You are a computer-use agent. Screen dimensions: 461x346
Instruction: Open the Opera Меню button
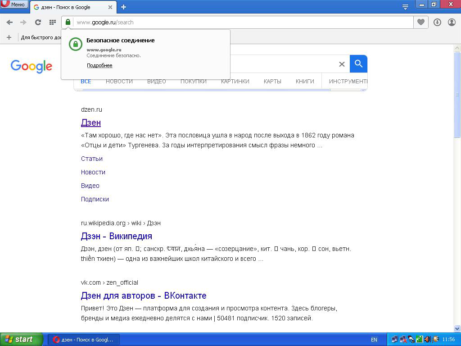point(14,4)
